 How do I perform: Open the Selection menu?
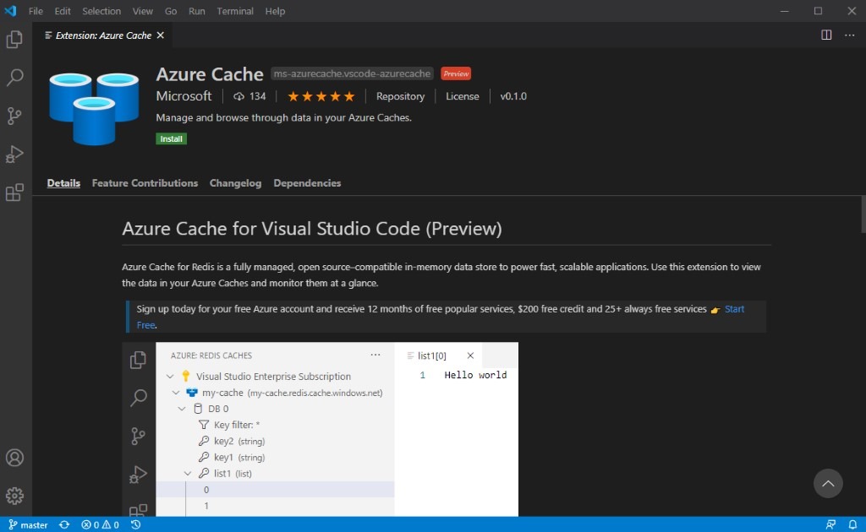(x=101, y=11)
